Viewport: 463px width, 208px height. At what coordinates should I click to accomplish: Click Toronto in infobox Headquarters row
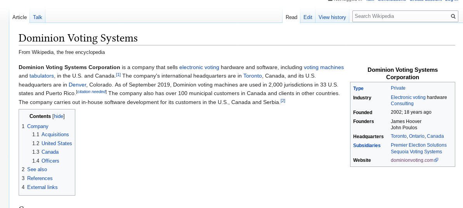[398, 136]
